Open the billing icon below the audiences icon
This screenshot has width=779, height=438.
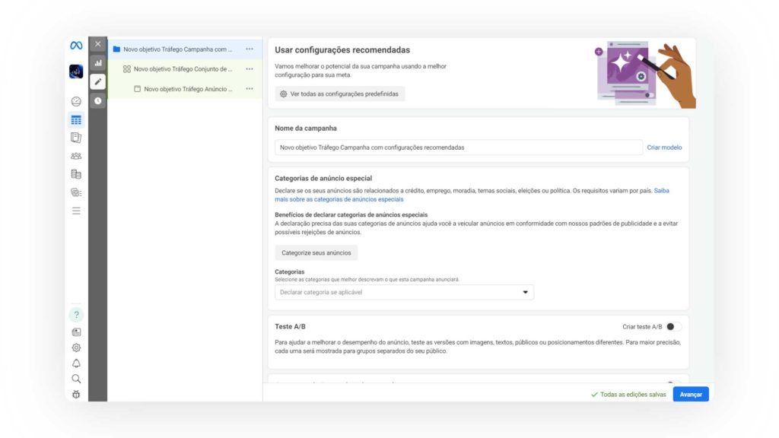tap(76, 174)
